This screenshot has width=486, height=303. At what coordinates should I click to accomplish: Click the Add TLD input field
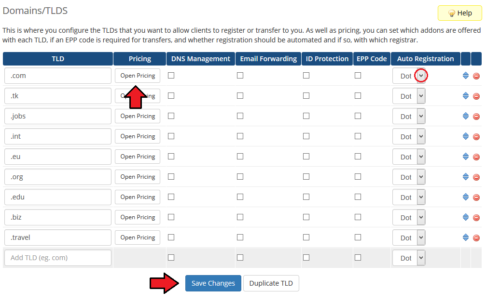[58, 258]
